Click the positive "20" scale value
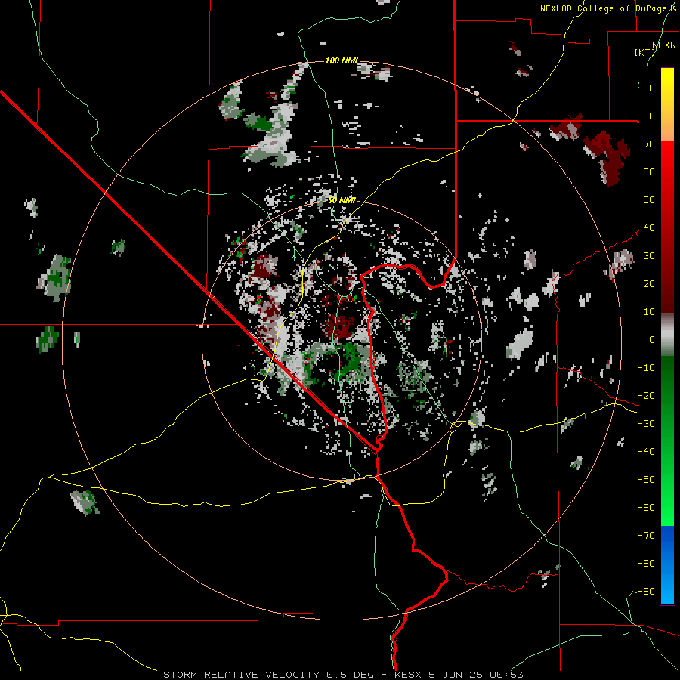This screenshot has height=680, width=680. 649,284
